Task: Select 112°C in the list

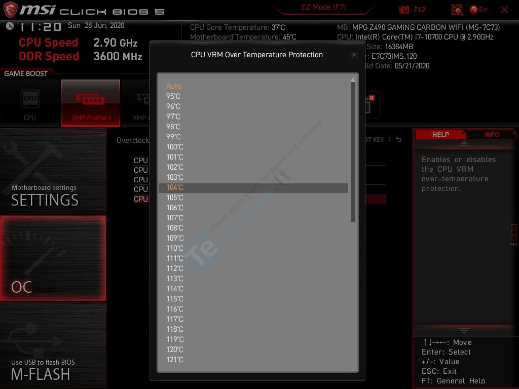Action: tap(253, 268)
